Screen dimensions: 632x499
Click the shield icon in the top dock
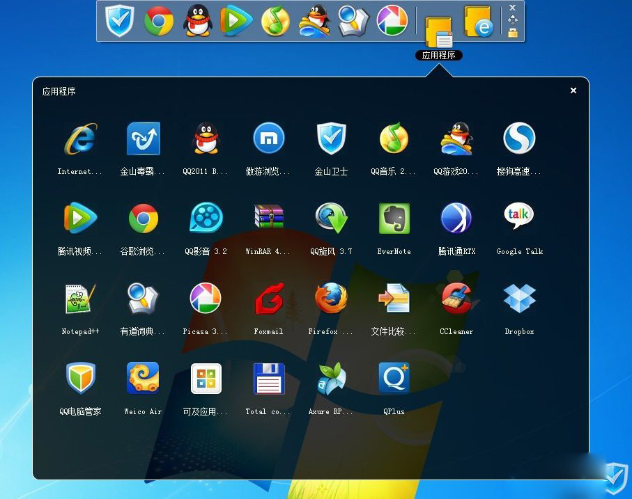120,21
